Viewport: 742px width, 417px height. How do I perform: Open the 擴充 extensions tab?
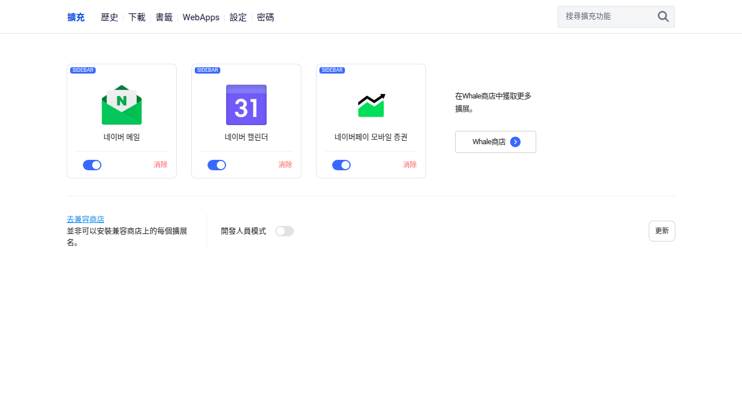(x=76, y=17)
